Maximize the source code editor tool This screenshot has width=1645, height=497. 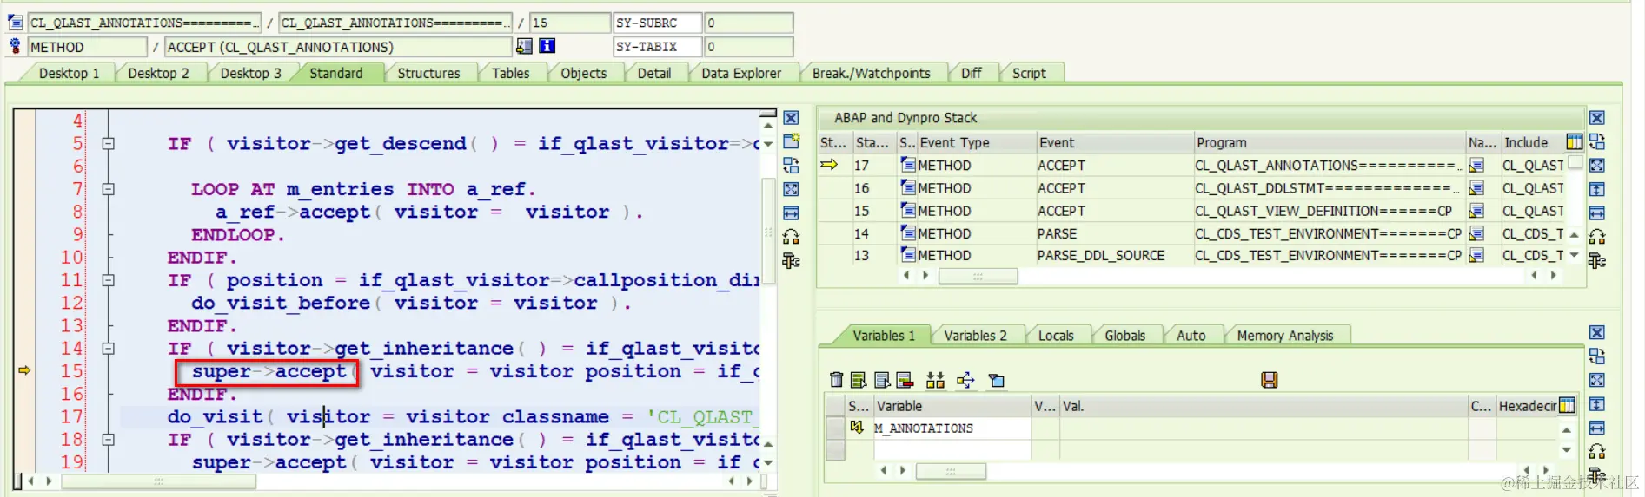click(791, 188)
